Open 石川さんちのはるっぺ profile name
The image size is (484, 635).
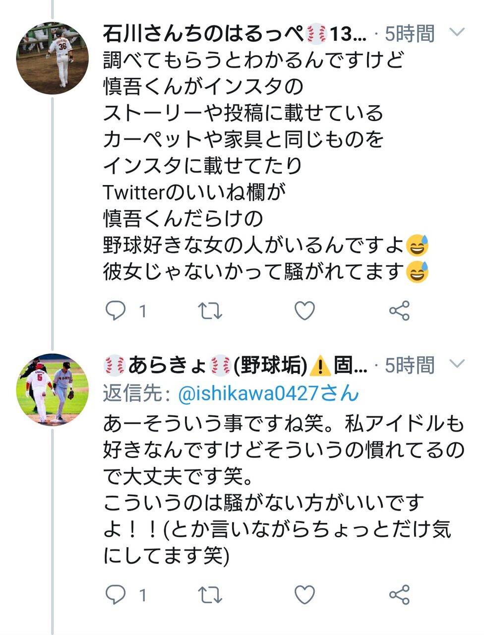coord(235,34)
